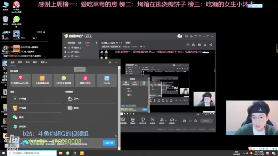Switch to 我的场景 scene tab
This screenshot has width=278, height=156.
click(71, 43)
